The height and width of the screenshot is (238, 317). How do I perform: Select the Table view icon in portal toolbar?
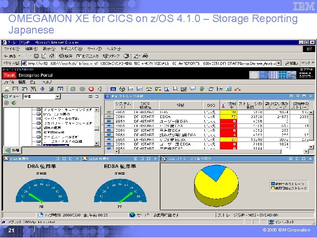click(x=113, y=89)
